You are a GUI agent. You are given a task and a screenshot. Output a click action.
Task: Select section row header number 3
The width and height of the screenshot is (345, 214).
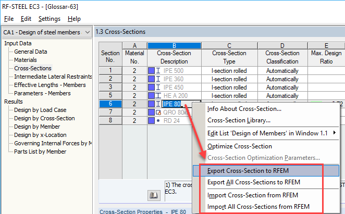pyautogui.click(x=110, y=87)
